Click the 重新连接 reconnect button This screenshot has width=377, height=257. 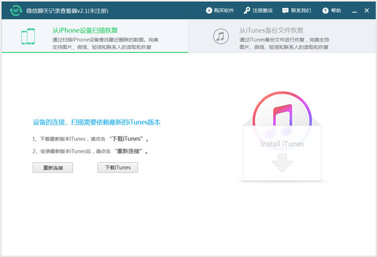pyautogui.click(x=53, y=168)
